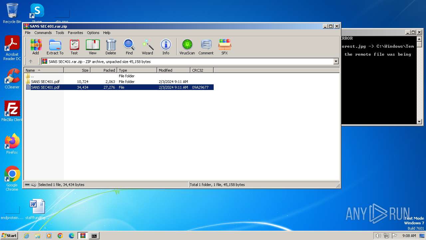The width and height of the screenshot is (426, 240).
Task: Launch CCleaner from desktop
Action: point(12,79)
